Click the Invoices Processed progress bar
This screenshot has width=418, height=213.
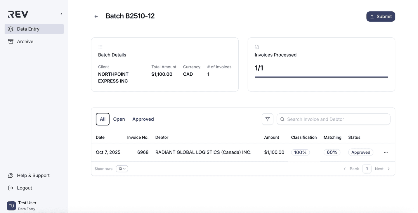(321, 77)
